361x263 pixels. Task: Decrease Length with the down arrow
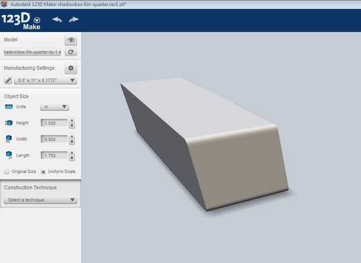tap(72, 158)
